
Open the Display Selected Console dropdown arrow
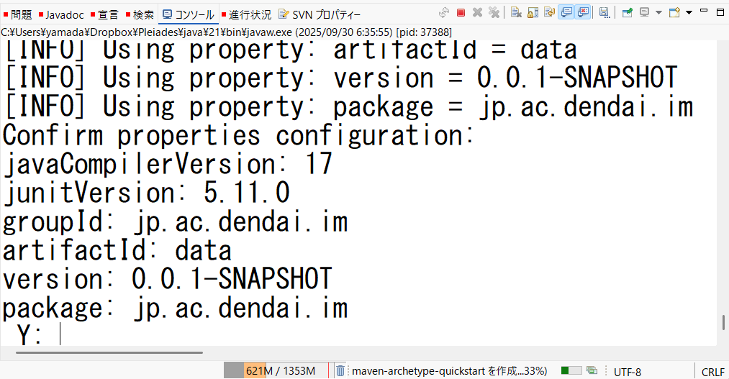(658, 13)
